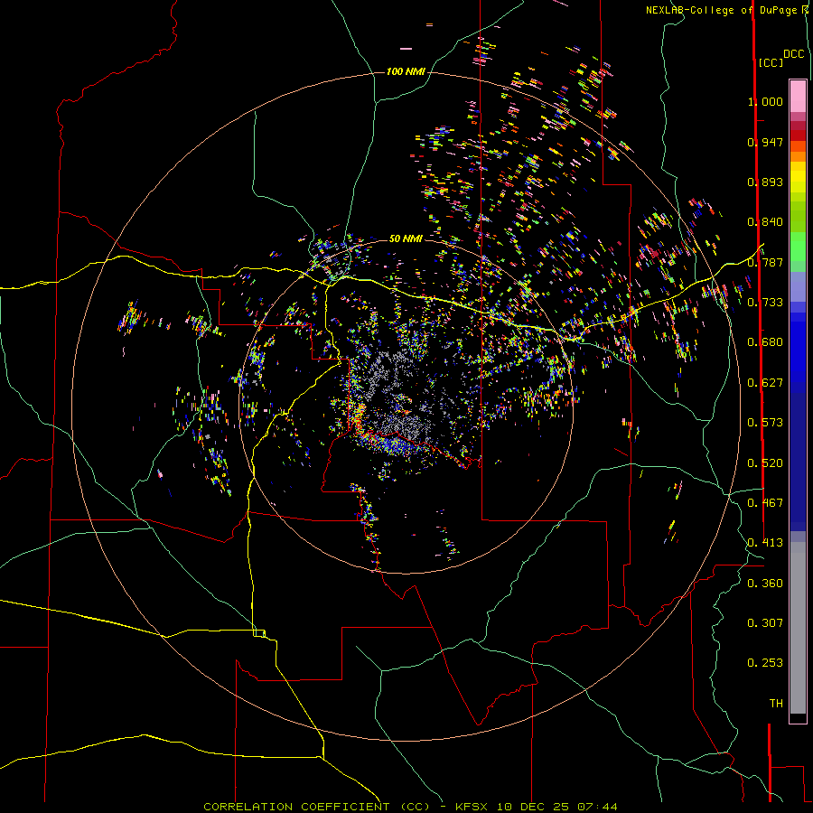The width and height of the screenshot is (813, 813).
Task: Click the 0.787 legend value
Action: tap(765, 262)
